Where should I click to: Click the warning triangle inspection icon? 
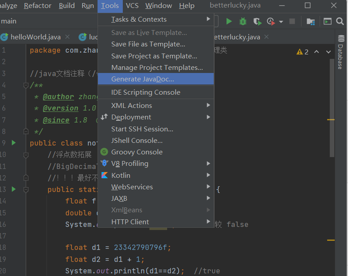(x=300, y=52)
